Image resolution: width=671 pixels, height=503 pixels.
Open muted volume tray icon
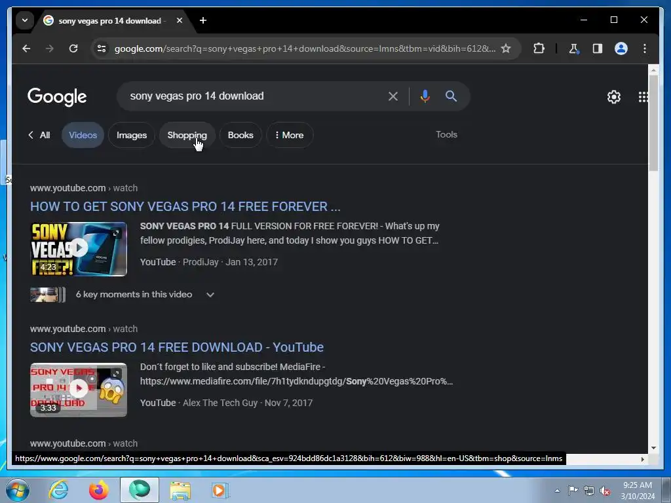click(605, 491)
